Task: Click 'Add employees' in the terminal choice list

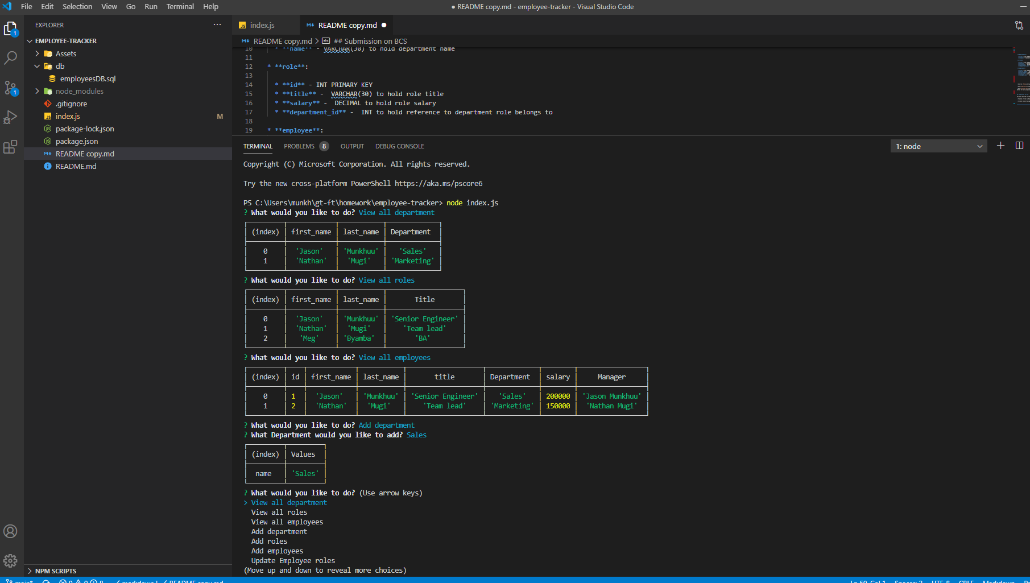Action: (x=277, y=551)
